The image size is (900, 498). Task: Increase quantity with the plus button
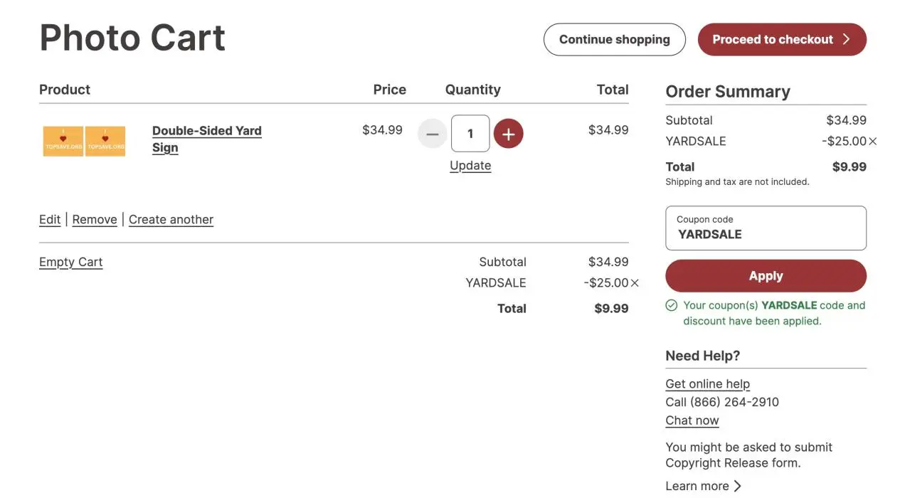[x=508, y=134]
